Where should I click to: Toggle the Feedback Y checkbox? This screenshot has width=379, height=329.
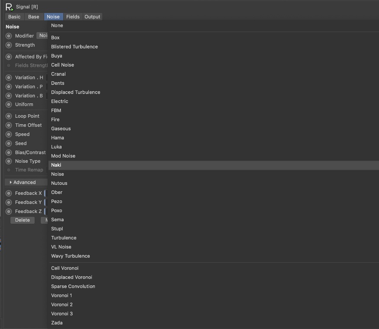[45, 203]
